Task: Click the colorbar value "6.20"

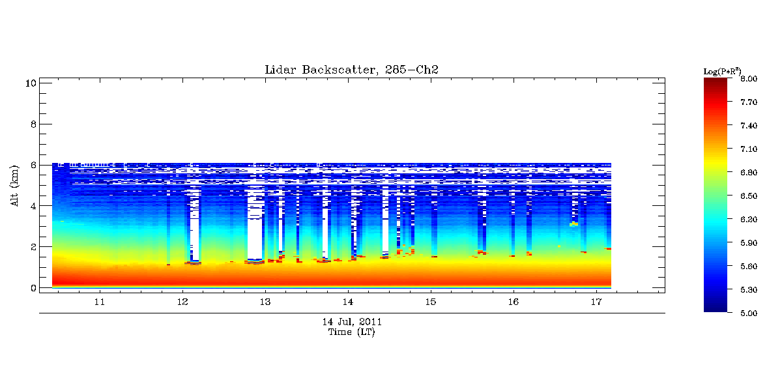Action: (749, 220)
